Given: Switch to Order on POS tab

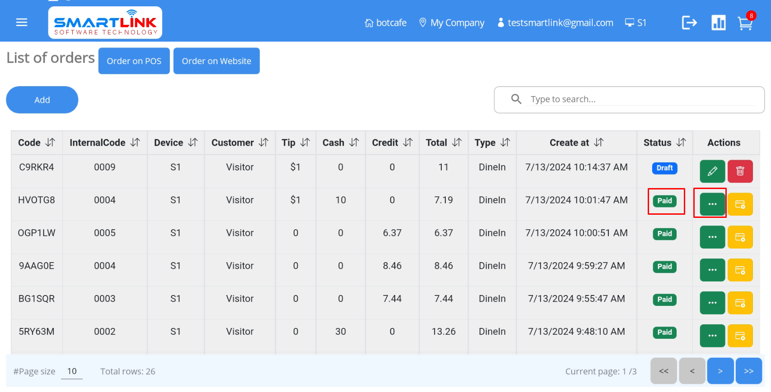Looking at the screenshot, I should tap(134, 61).
